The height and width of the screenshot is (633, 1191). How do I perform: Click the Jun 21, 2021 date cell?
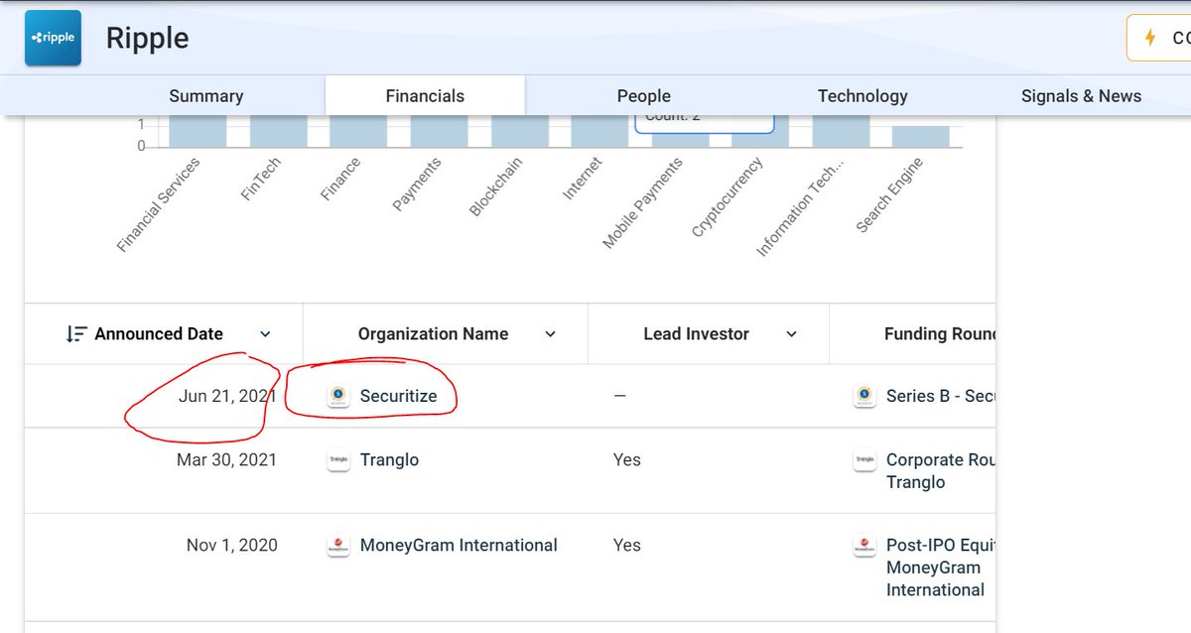(227, 396)
